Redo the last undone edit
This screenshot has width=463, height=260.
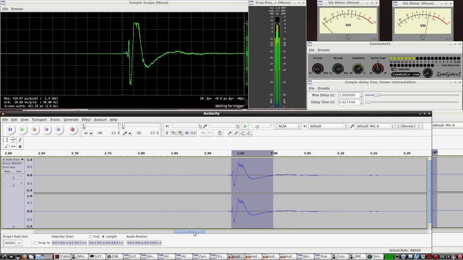pyautogui.click(x=209, y=133)
